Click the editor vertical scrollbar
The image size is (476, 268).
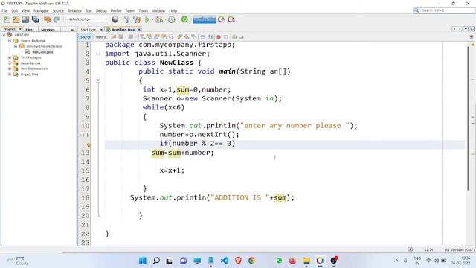(469, 118)
